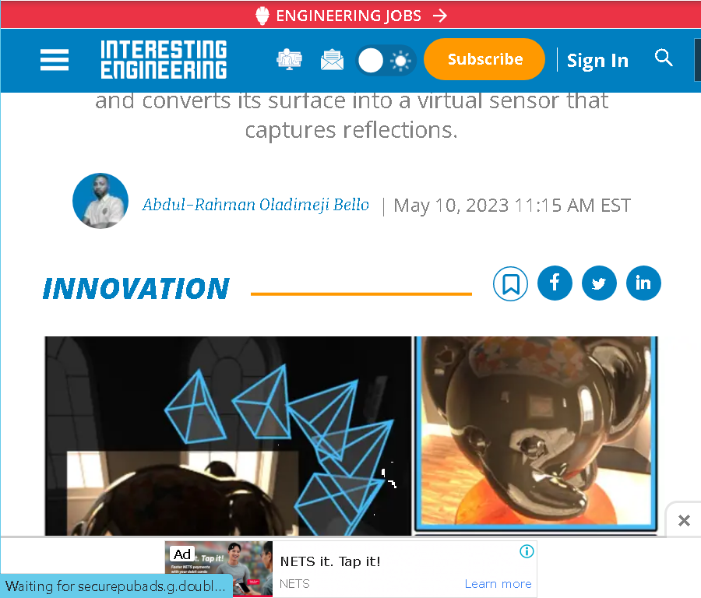Open the hamburger navigation menu
The width and height of the screenshot is (701, 598).
55,60
